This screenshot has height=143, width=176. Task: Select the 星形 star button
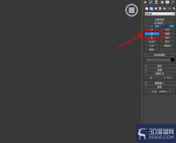coord(167,42)
